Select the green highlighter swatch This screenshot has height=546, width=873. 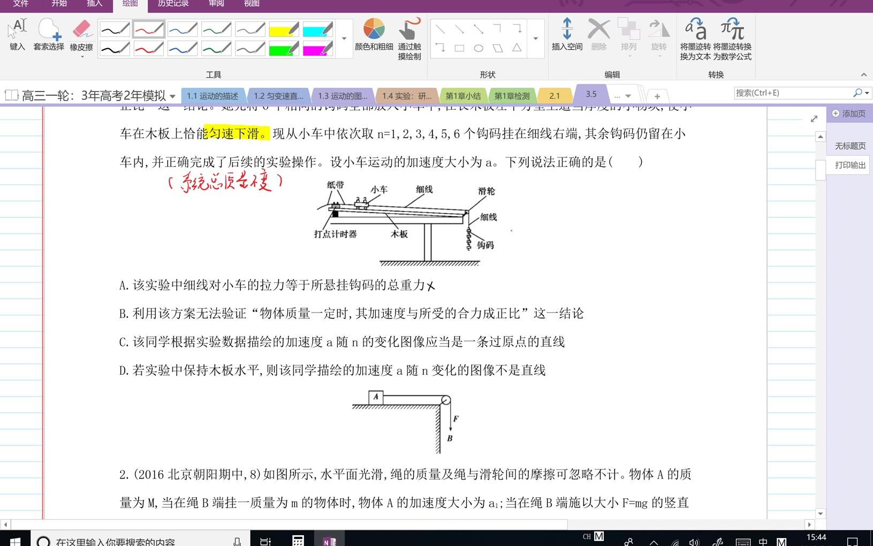click(284, 48)
